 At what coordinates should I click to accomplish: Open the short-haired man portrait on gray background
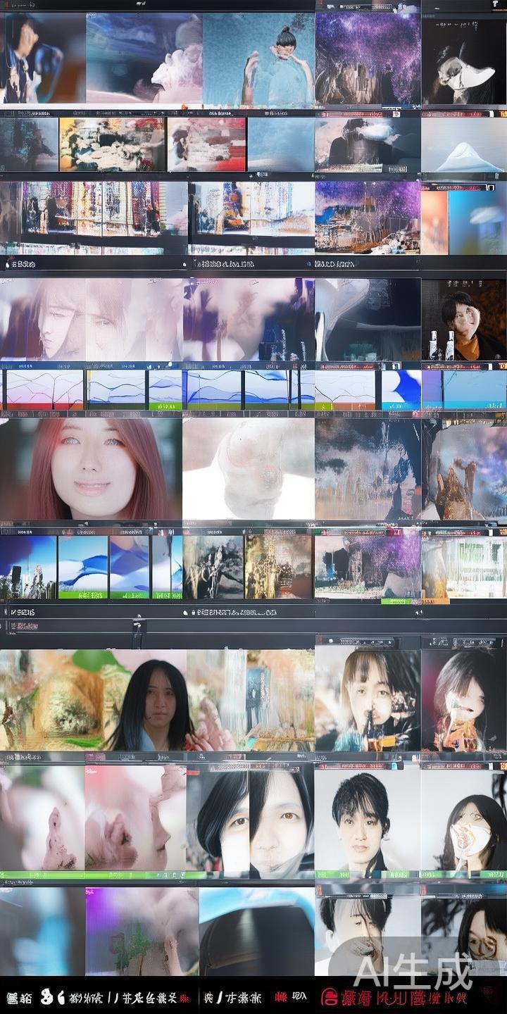(x=367, y=820)
